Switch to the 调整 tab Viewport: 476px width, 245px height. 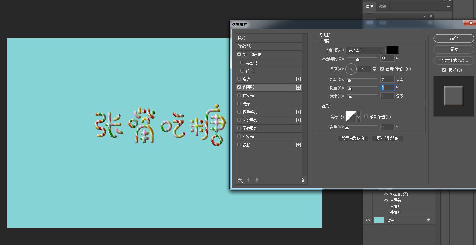pos(382,6)
